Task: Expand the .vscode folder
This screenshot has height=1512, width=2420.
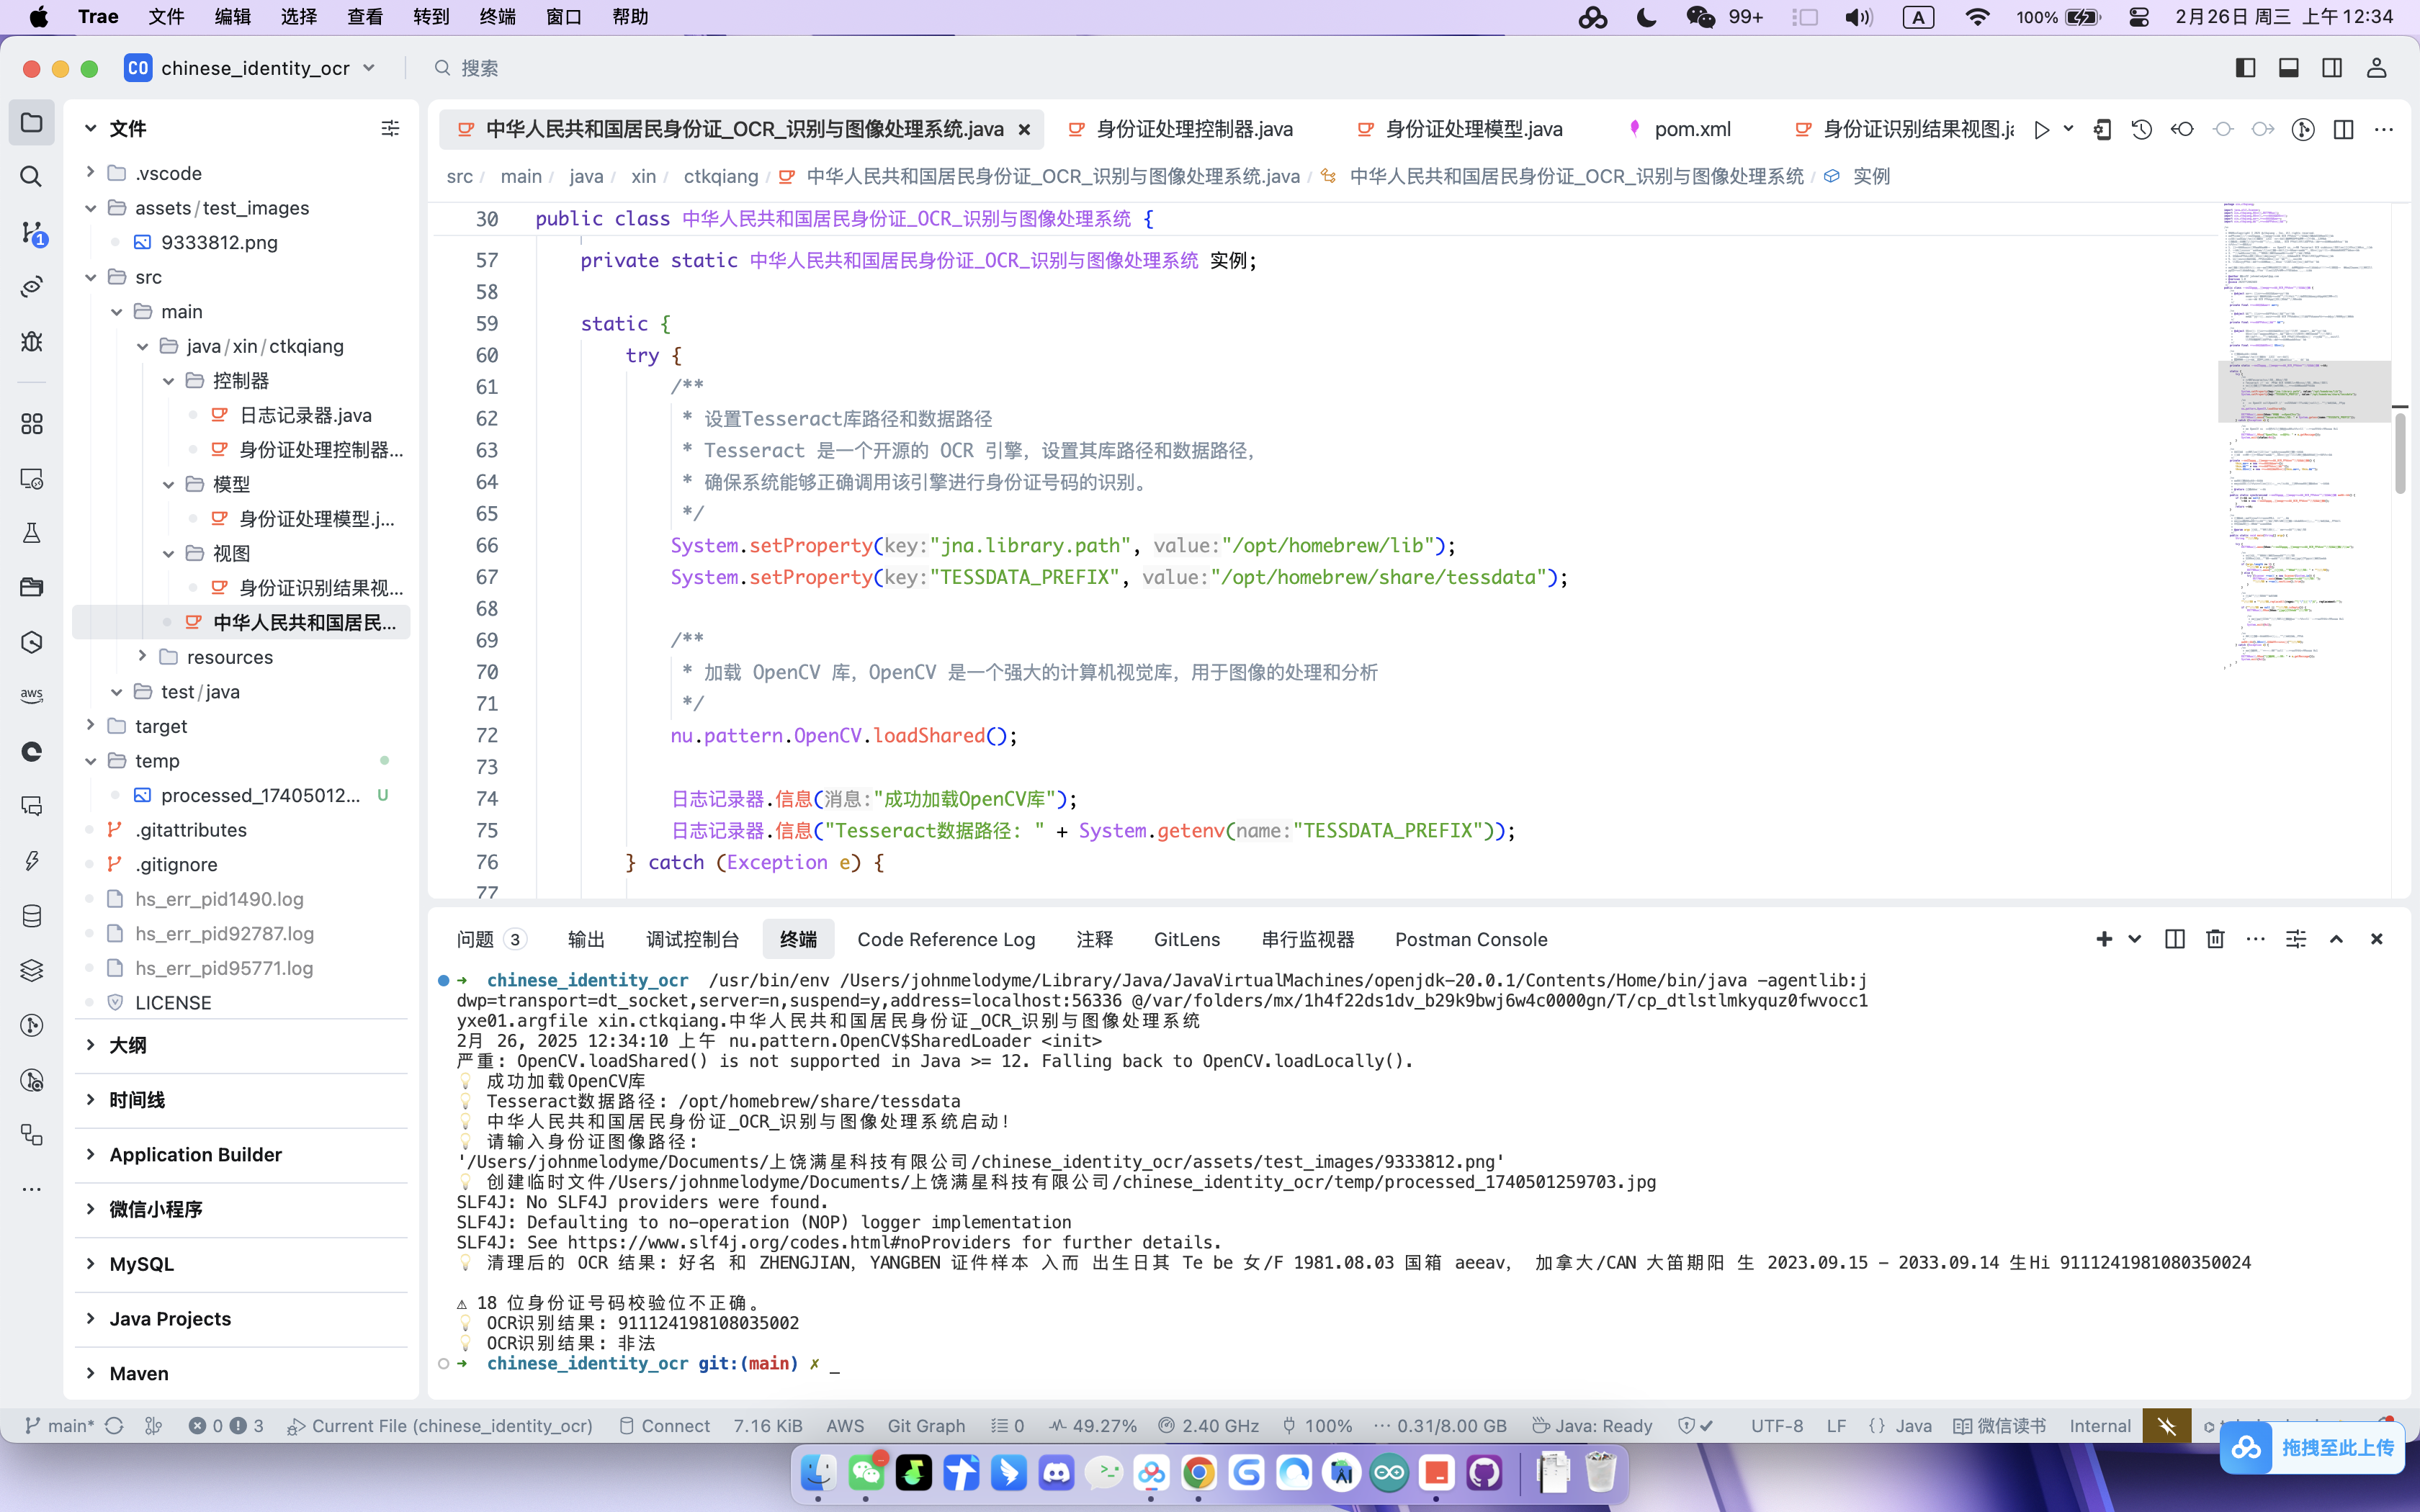Action: 90,172
